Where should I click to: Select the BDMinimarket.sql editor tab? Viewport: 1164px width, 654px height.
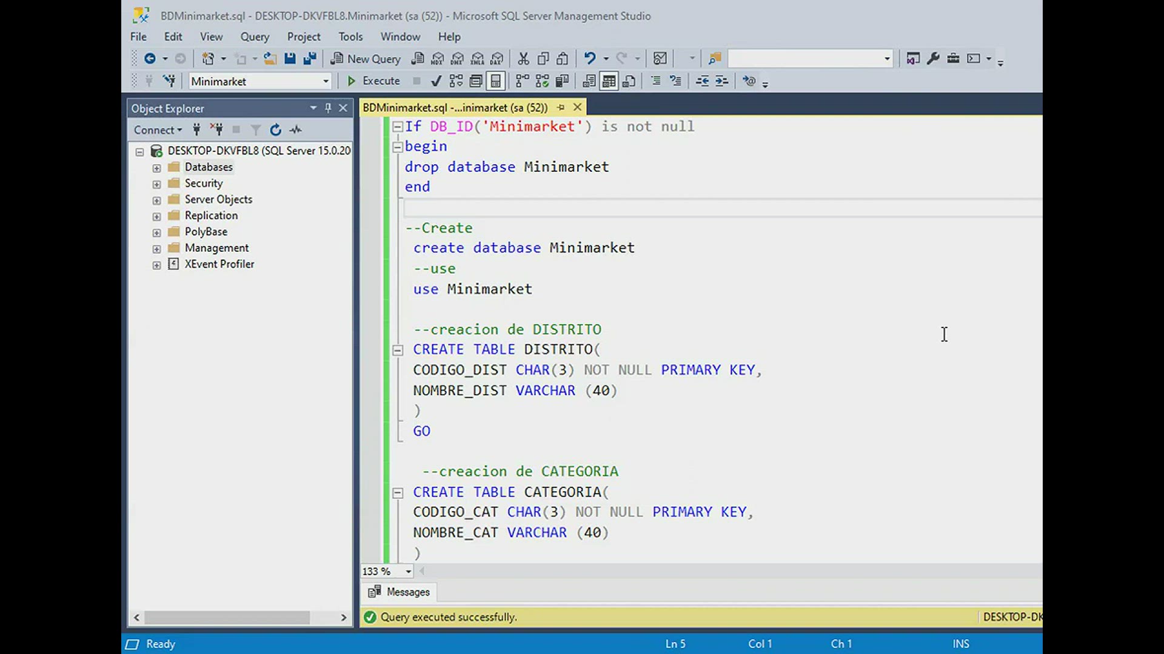455,108
